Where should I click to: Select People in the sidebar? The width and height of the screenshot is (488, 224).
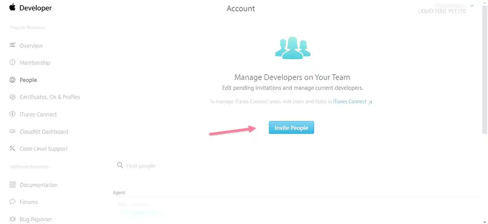click(28, 80)
